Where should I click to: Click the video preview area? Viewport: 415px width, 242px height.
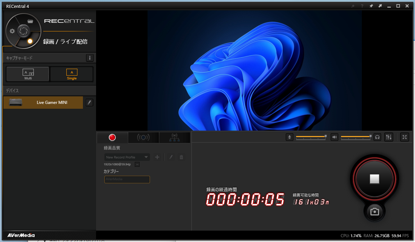pos(255,70)
